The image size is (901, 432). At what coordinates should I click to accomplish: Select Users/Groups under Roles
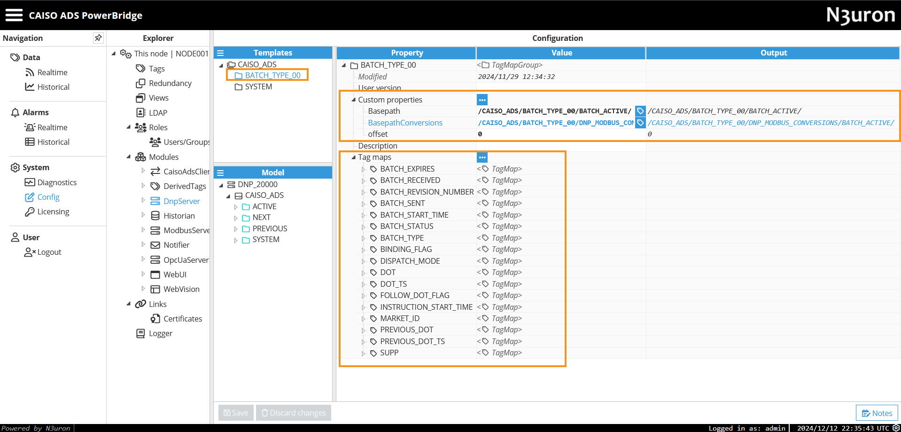coord(186,142)
